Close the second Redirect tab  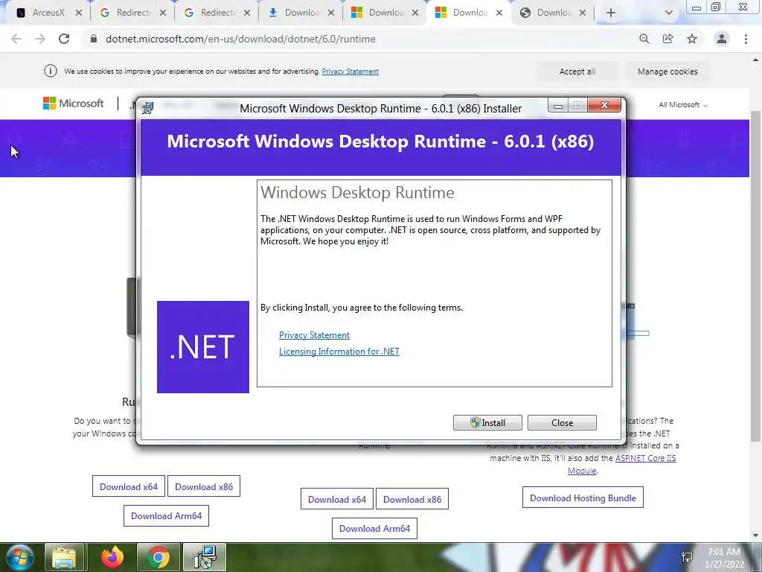pyautogui.click(x=247, y=13)
